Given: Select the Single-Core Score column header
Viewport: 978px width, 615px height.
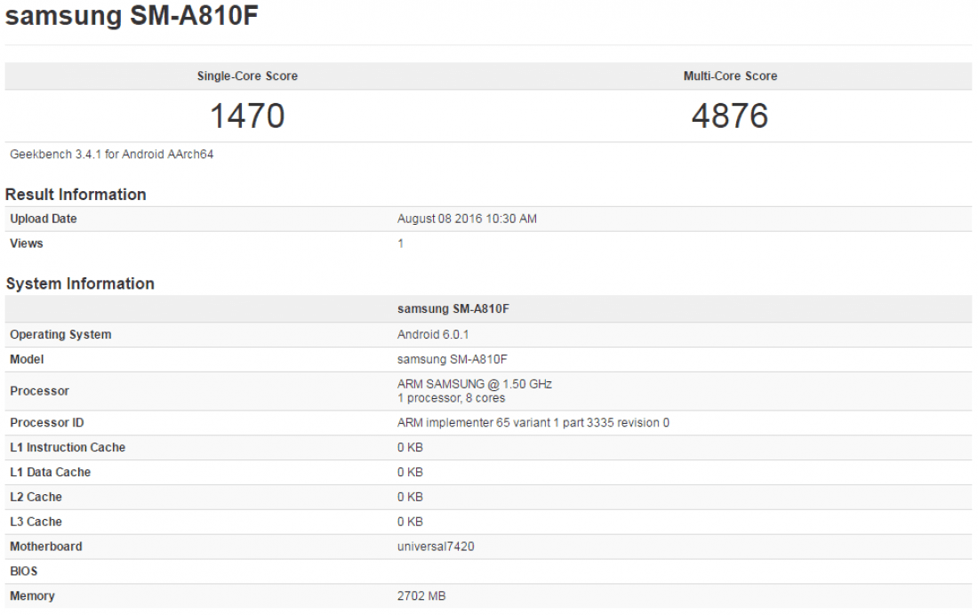Looking at the screenshot, I should (x=247, y=76).
